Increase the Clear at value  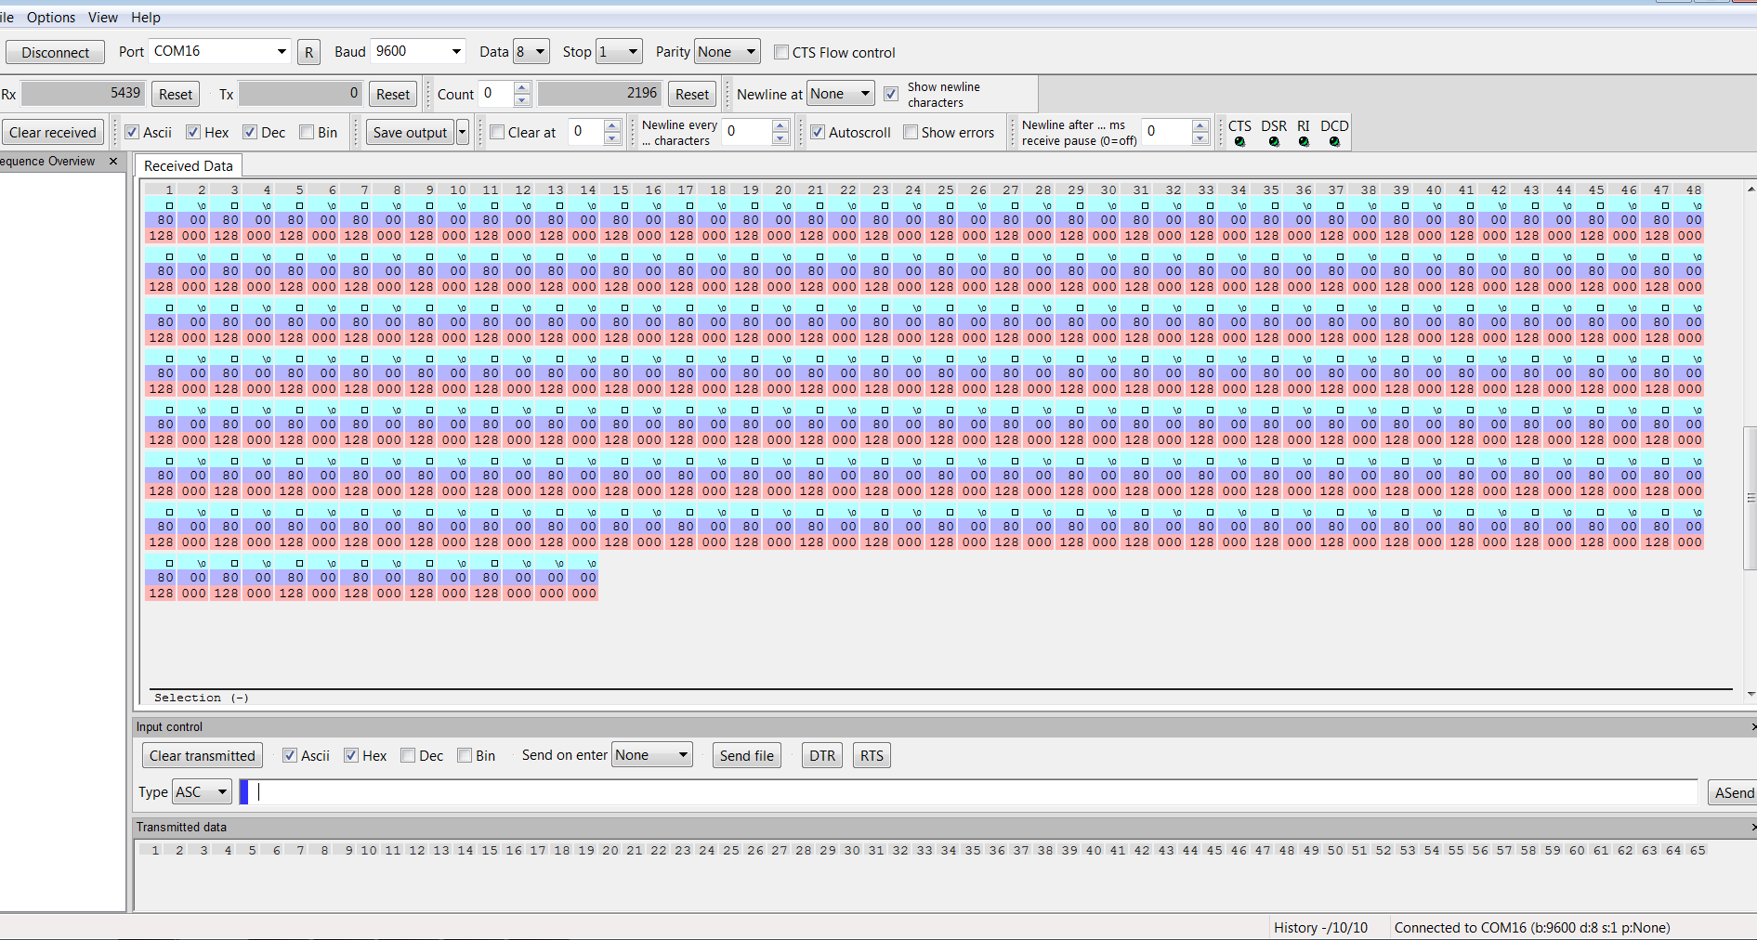611,126
